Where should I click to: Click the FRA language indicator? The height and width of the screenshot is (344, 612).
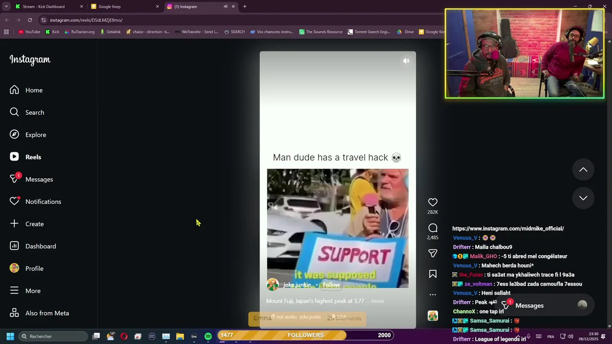[551, 336]
